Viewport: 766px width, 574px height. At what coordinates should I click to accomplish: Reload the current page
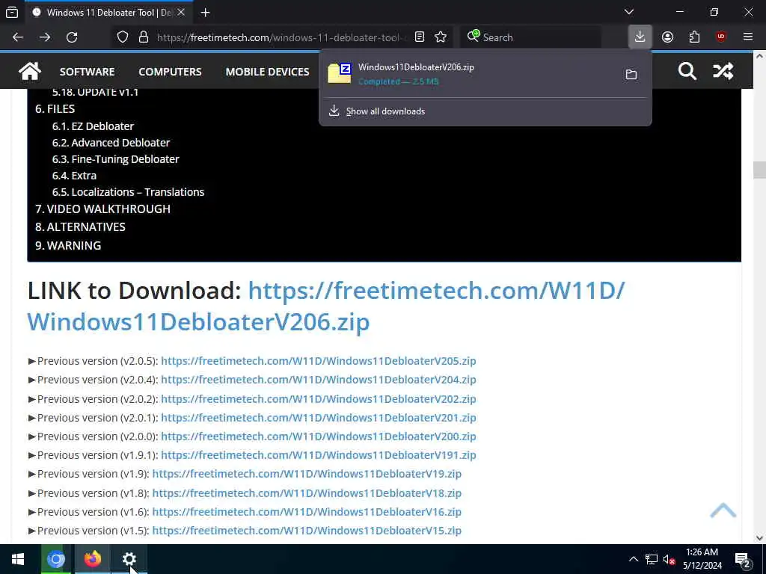[x=72, y=37]
